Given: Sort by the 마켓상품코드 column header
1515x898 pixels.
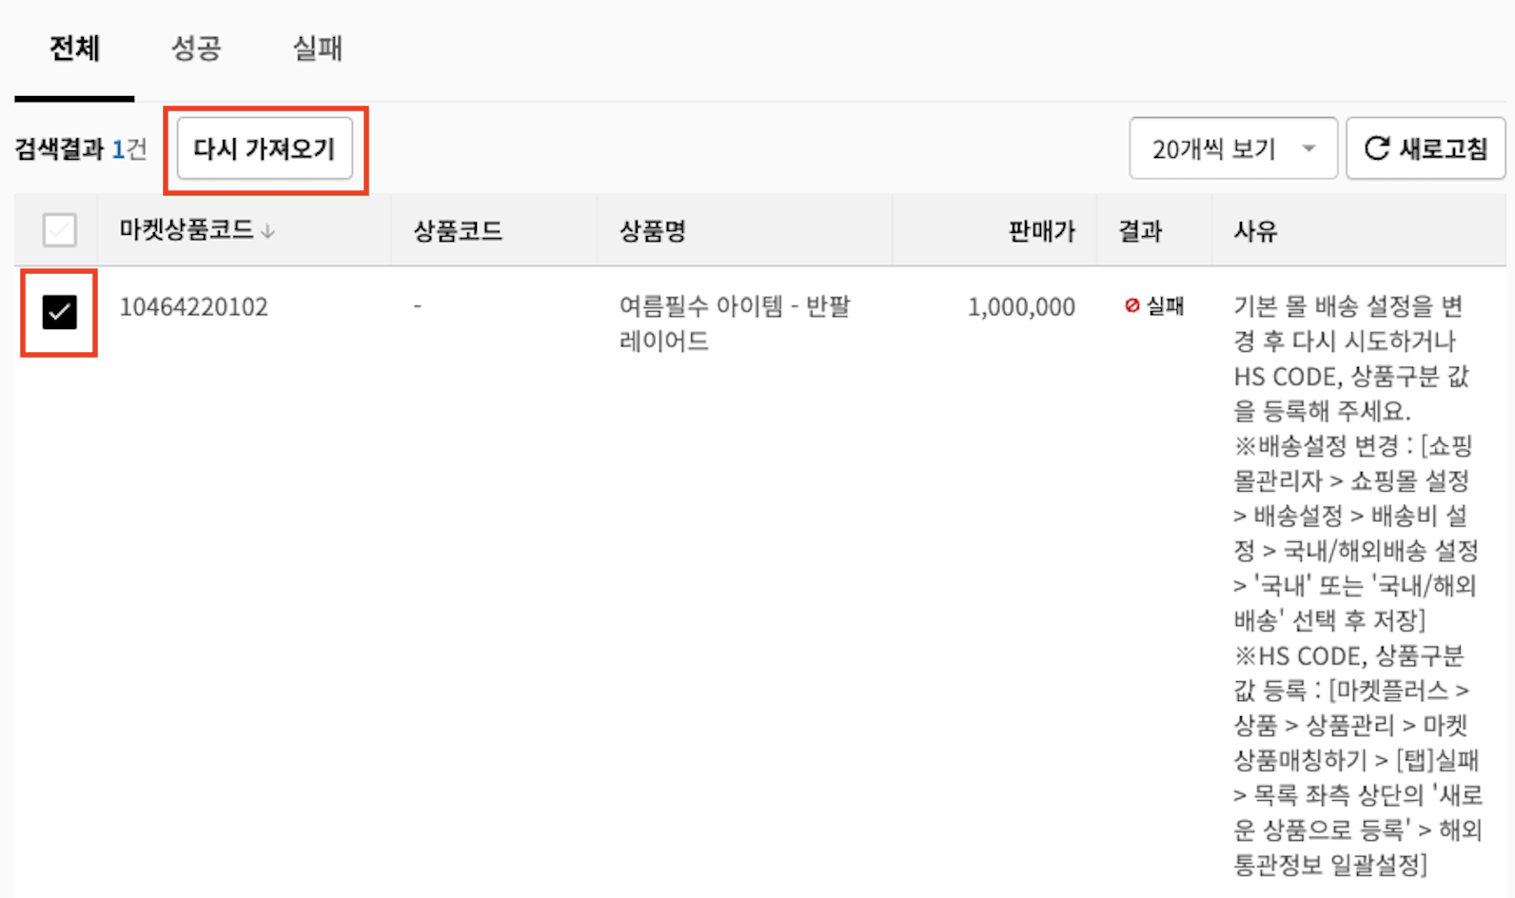Looking at the screenshot, I should [x=187, y=230].
